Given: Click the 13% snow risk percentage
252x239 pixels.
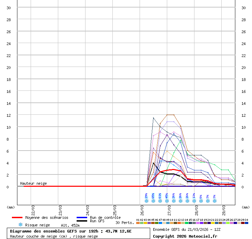Looking at the screenshot, I should click(x=194, y=196).
